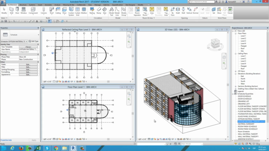Image resolution: width=269 pixels, height=151 pixels.
Task: Select the Mullion tool
Action: pos(84,10)
